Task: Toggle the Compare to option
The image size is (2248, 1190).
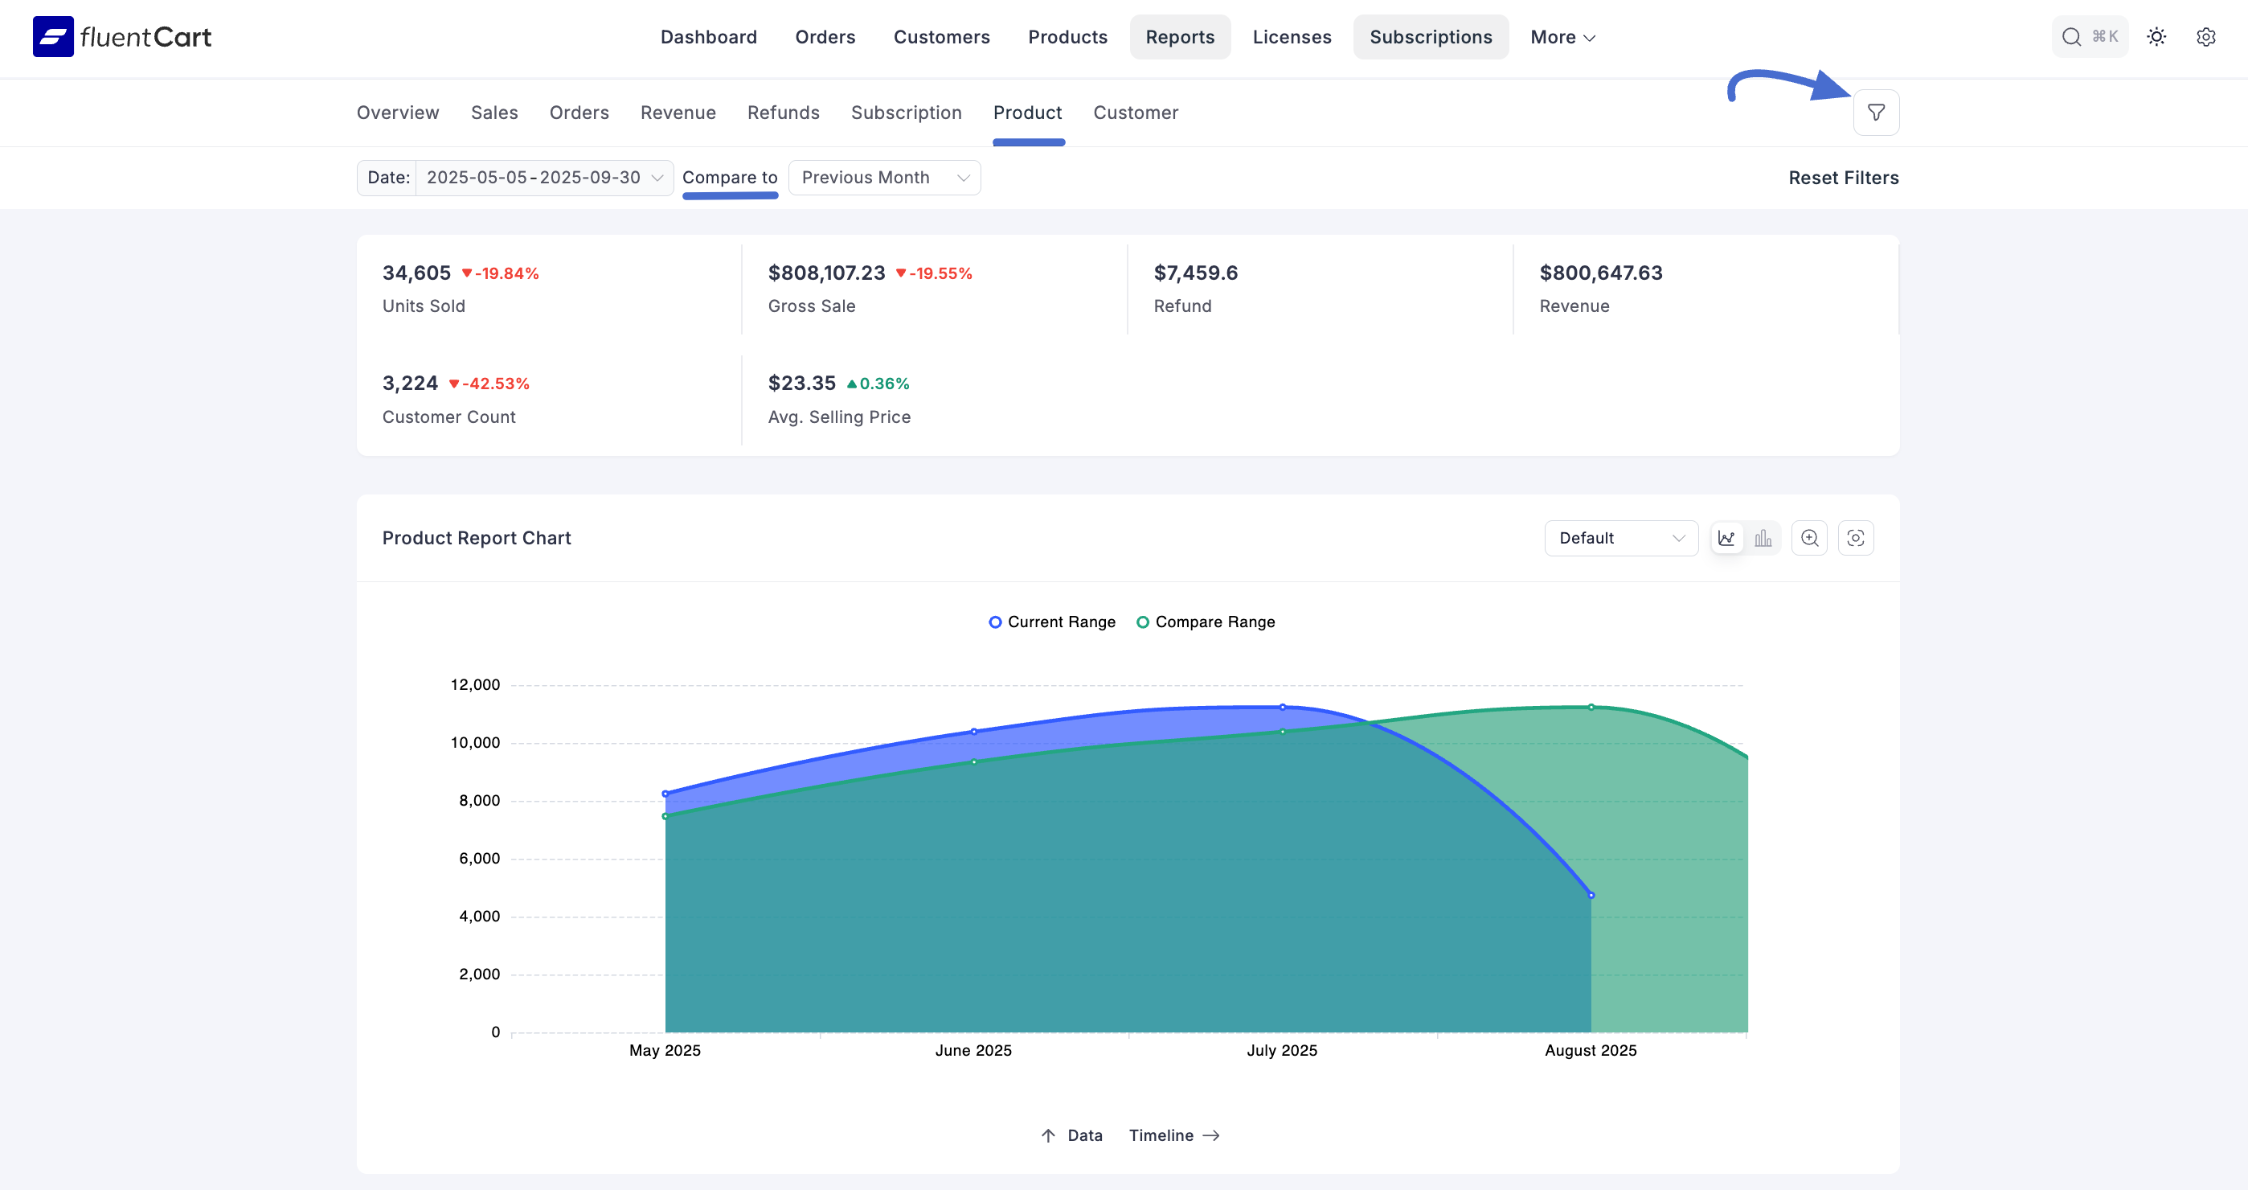Action: [x=730, y=177]
